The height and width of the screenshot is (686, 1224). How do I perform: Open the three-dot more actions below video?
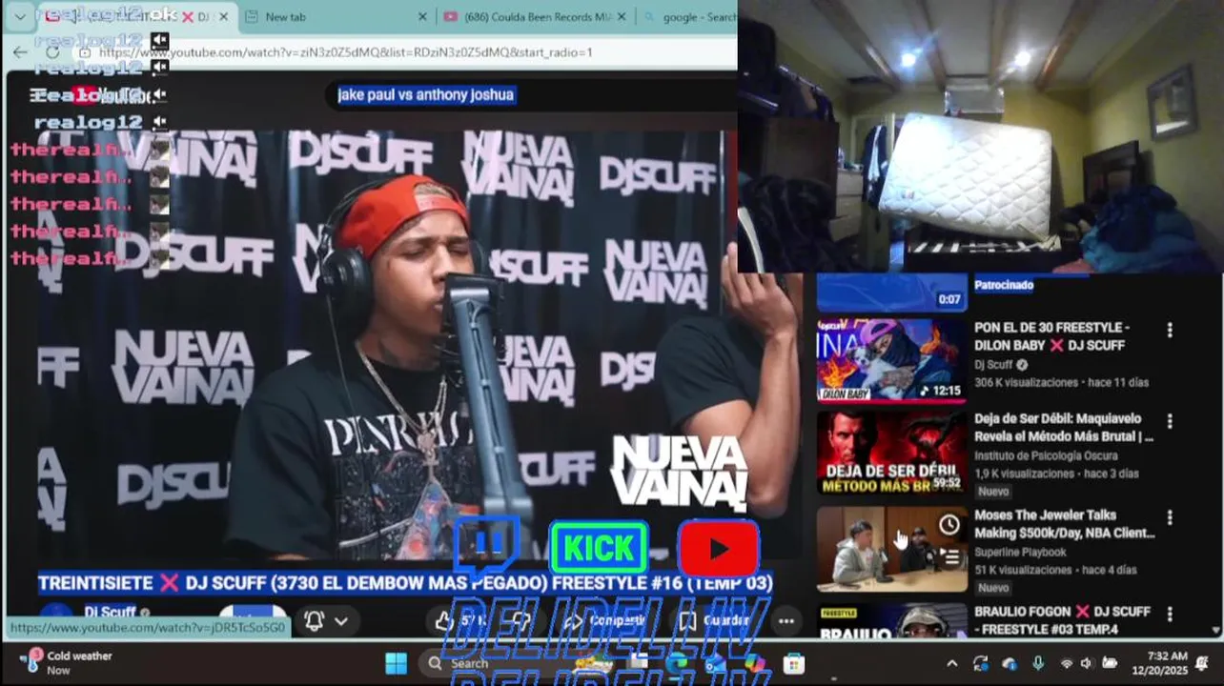coord(785,621)
